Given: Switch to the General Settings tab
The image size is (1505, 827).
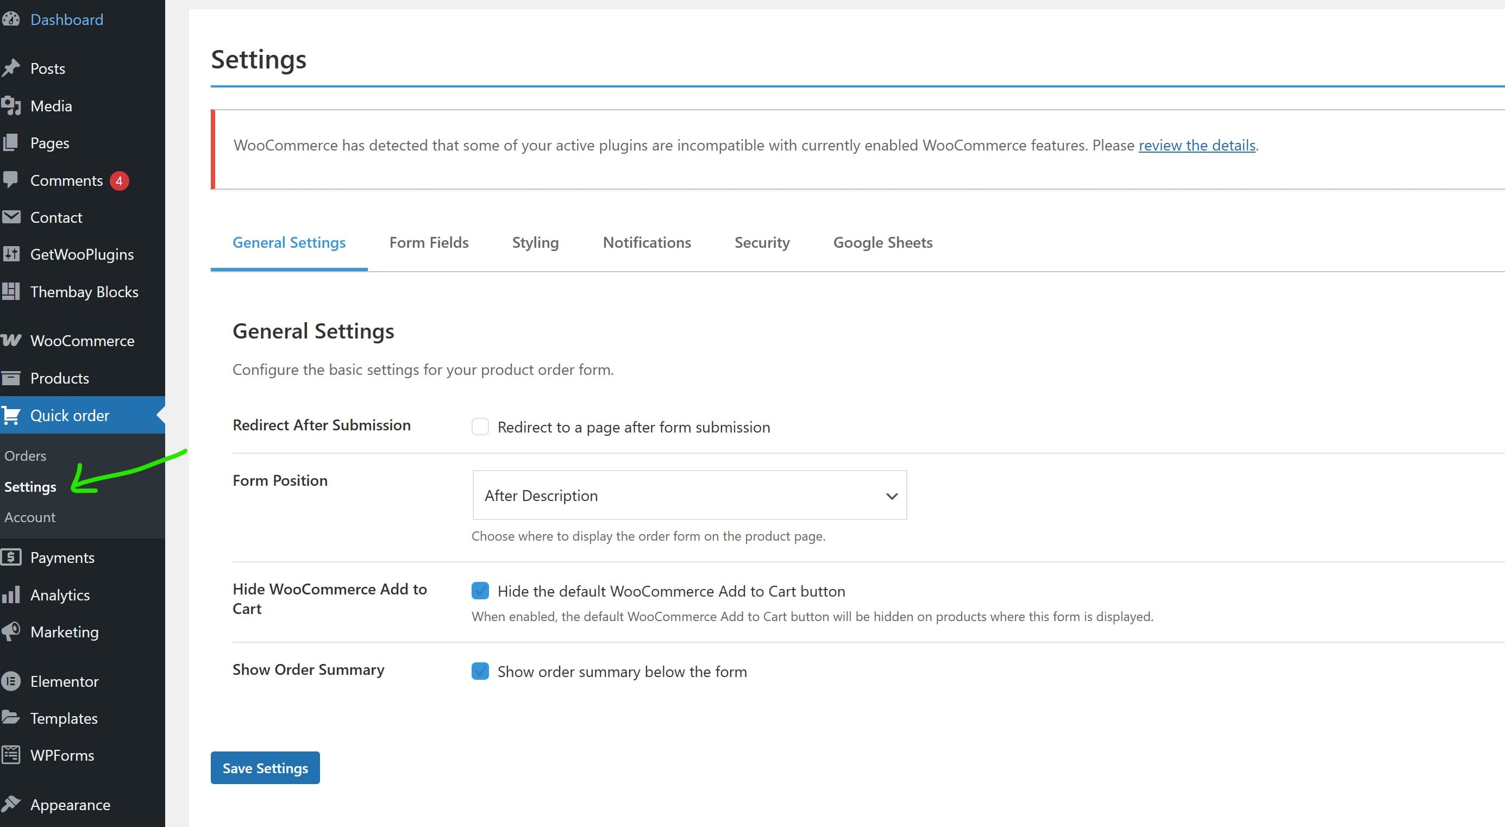Looking at the screenshot, I should pyautogui.click(x=289, y=242).
